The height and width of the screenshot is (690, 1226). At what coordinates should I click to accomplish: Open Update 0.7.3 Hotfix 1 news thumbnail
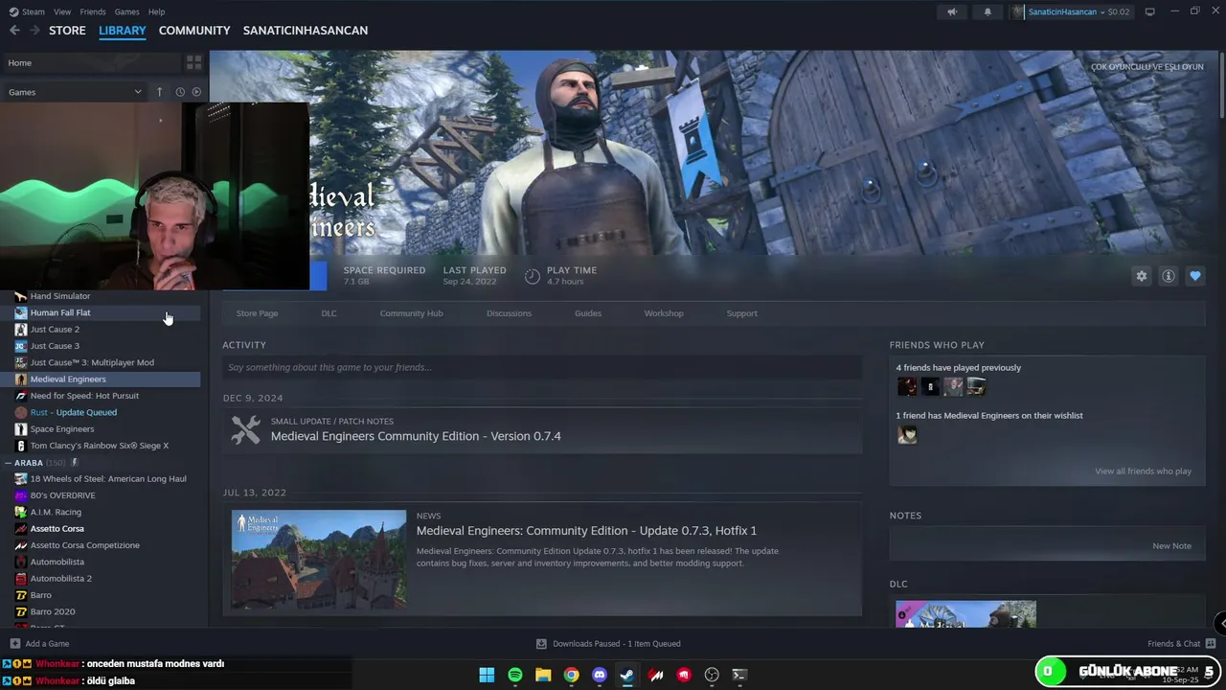[319, 560]
